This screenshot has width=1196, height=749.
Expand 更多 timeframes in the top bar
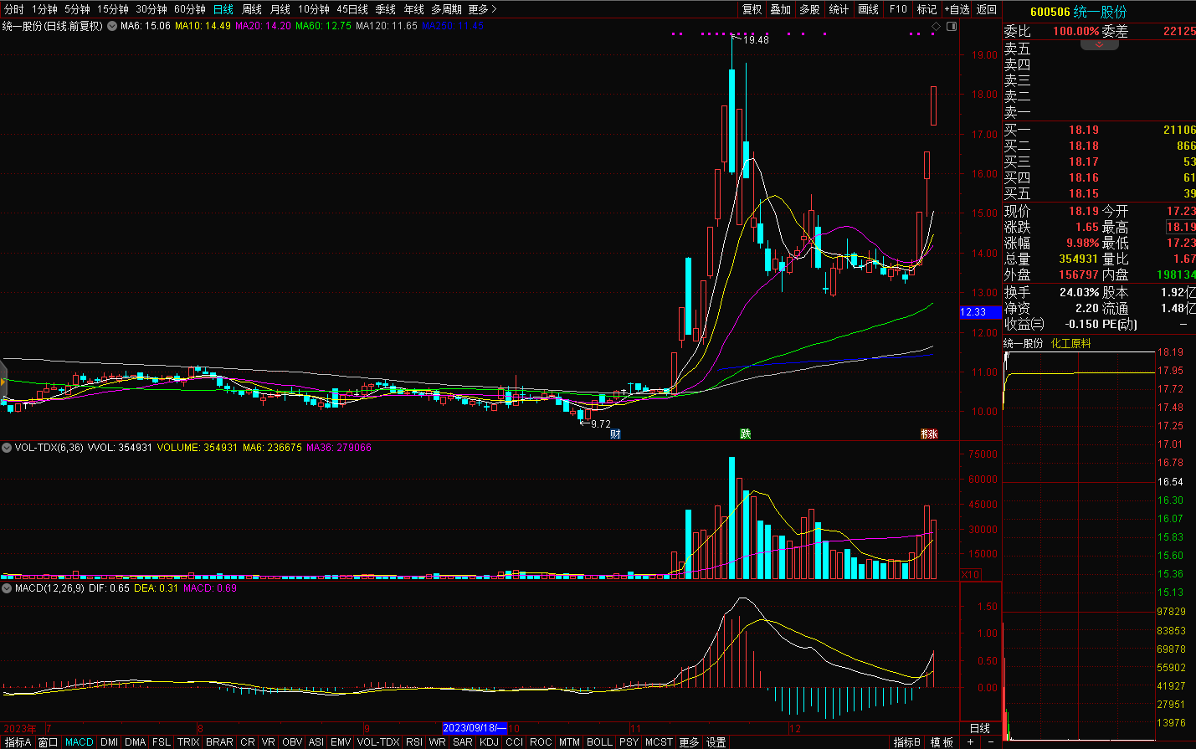(483, 9)
